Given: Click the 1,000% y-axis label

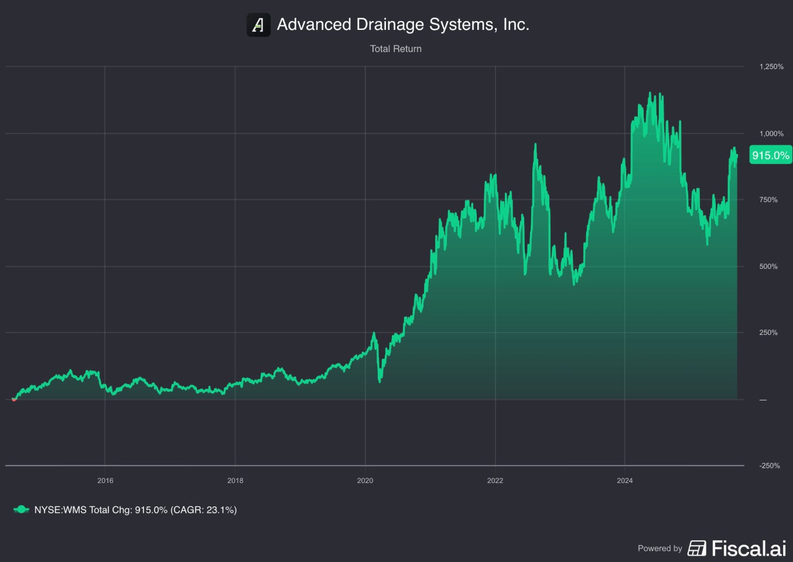Looking at the screenshot, I should coord(771,133).
